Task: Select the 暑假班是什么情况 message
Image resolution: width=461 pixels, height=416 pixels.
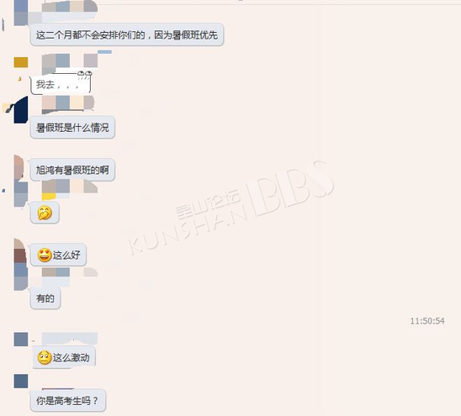Action: click(72, 128)
